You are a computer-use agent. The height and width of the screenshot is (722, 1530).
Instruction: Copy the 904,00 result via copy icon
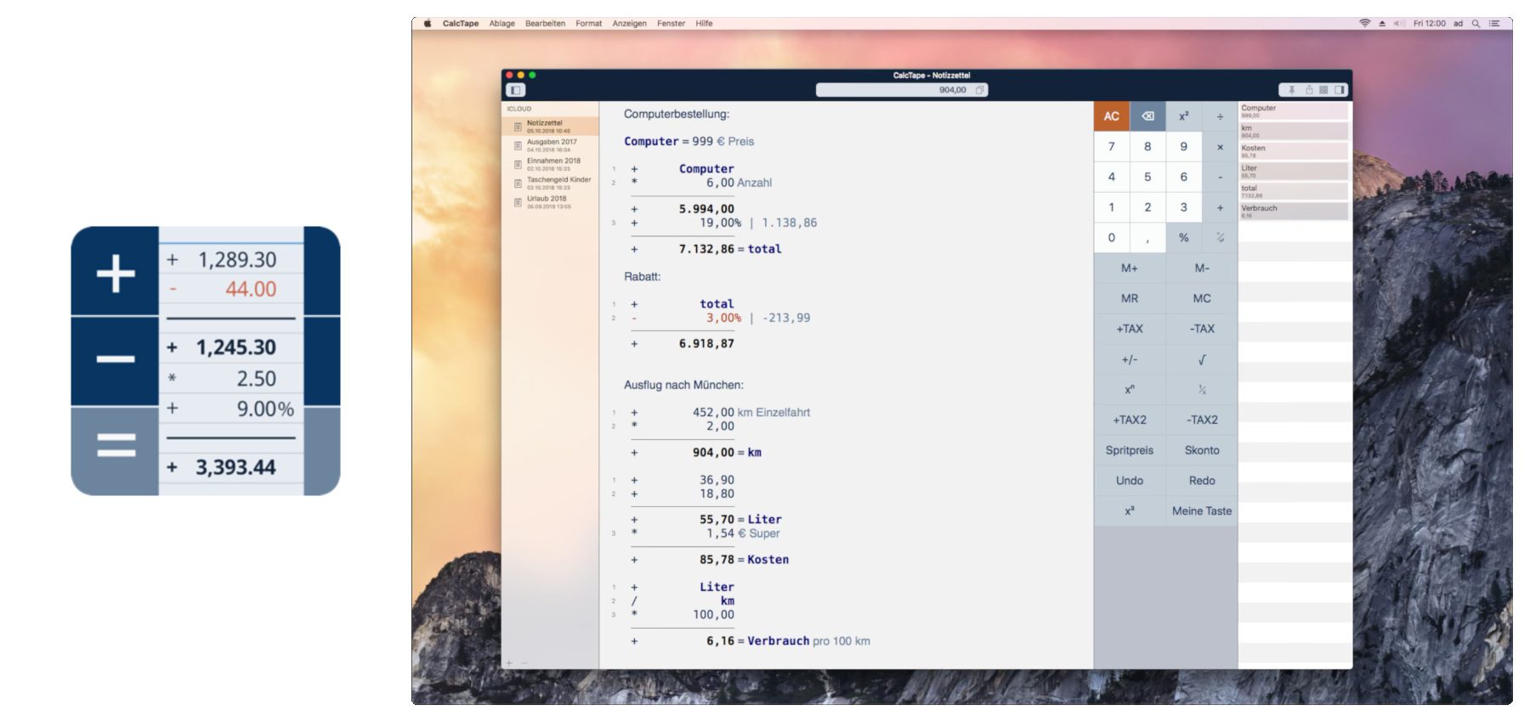click(979, 90)
